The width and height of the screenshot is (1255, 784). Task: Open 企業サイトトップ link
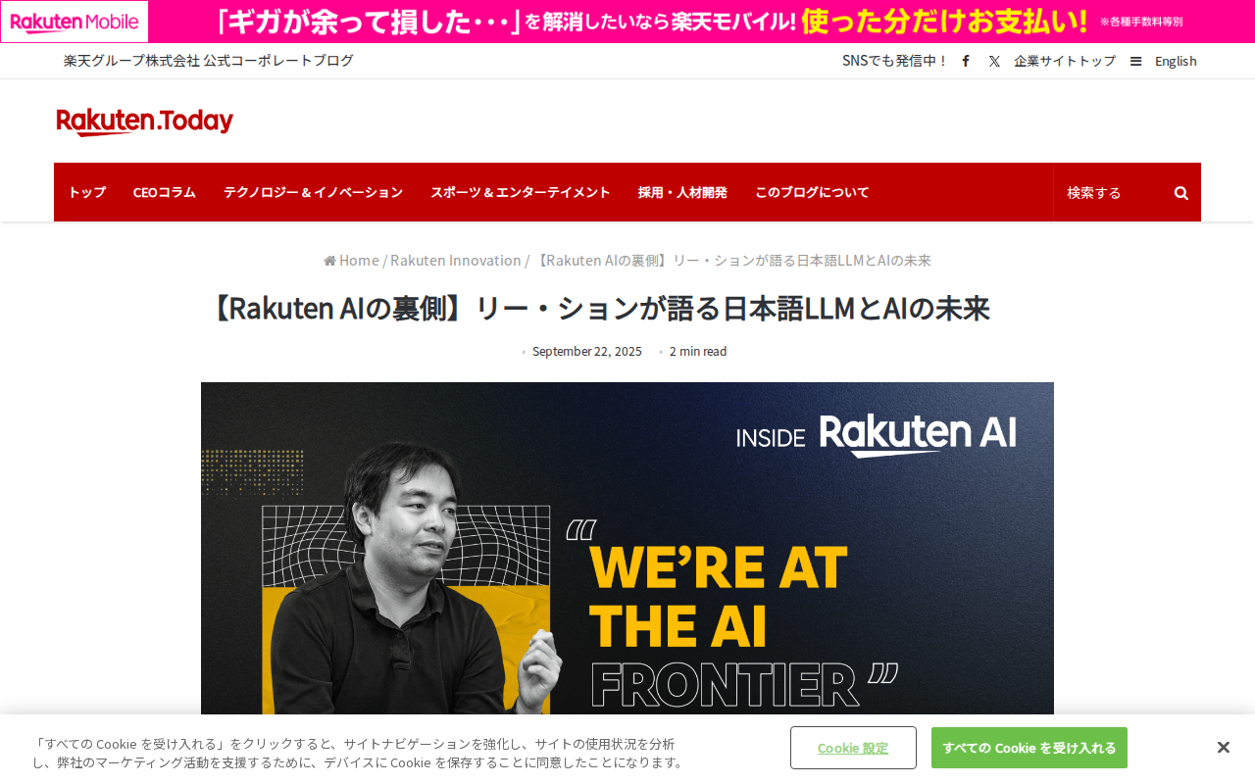pos(1065,61)
